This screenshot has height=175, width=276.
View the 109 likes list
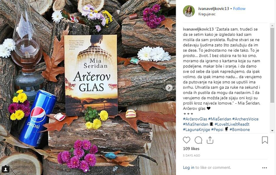click(191, 149)
